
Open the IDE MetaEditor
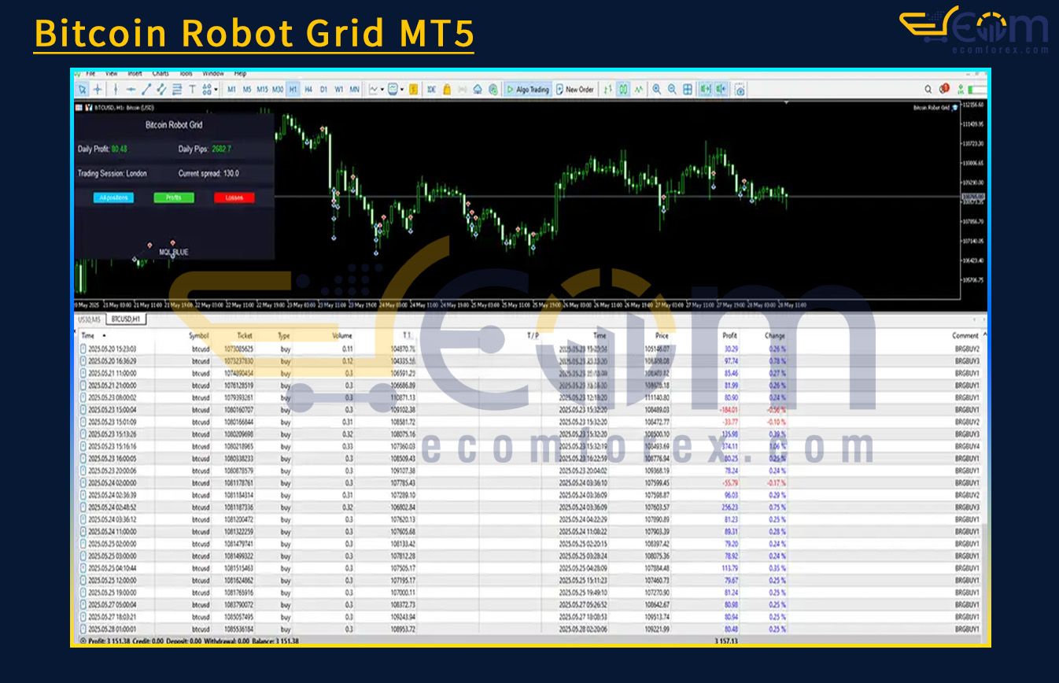tap(432, 90)
